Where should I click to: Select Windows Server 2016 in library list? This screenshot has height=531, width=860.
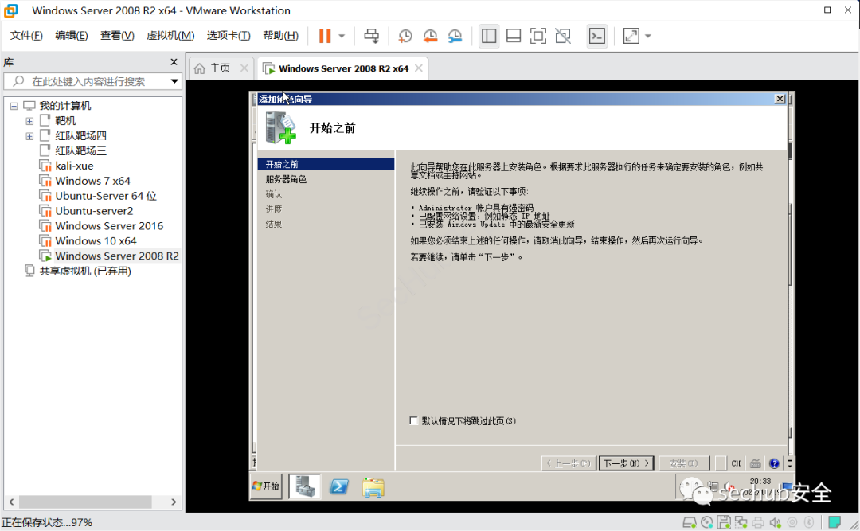[109, 226]
